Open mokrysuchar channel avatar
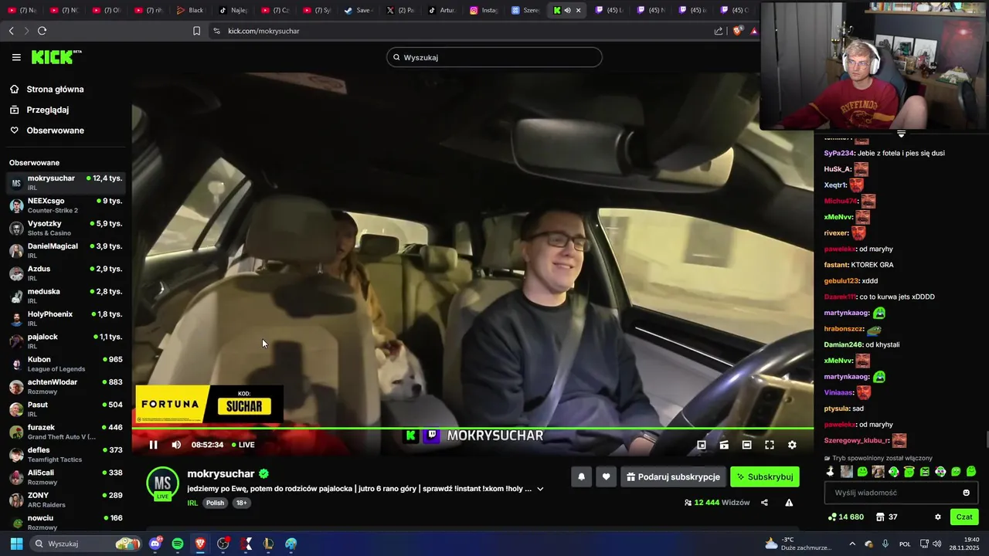 (x=162, y=483)
